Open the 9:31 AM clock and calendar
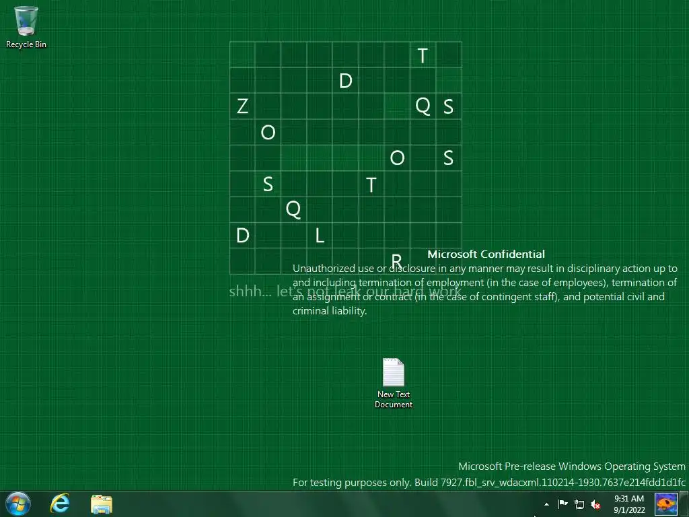The height and width of the screenshot is (517, 689). (x=629, y=504)
